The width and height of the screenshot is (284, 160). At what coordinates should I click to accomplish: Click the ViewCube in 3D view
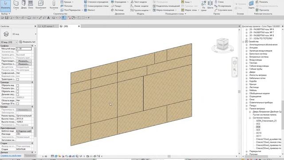point(222,44)
